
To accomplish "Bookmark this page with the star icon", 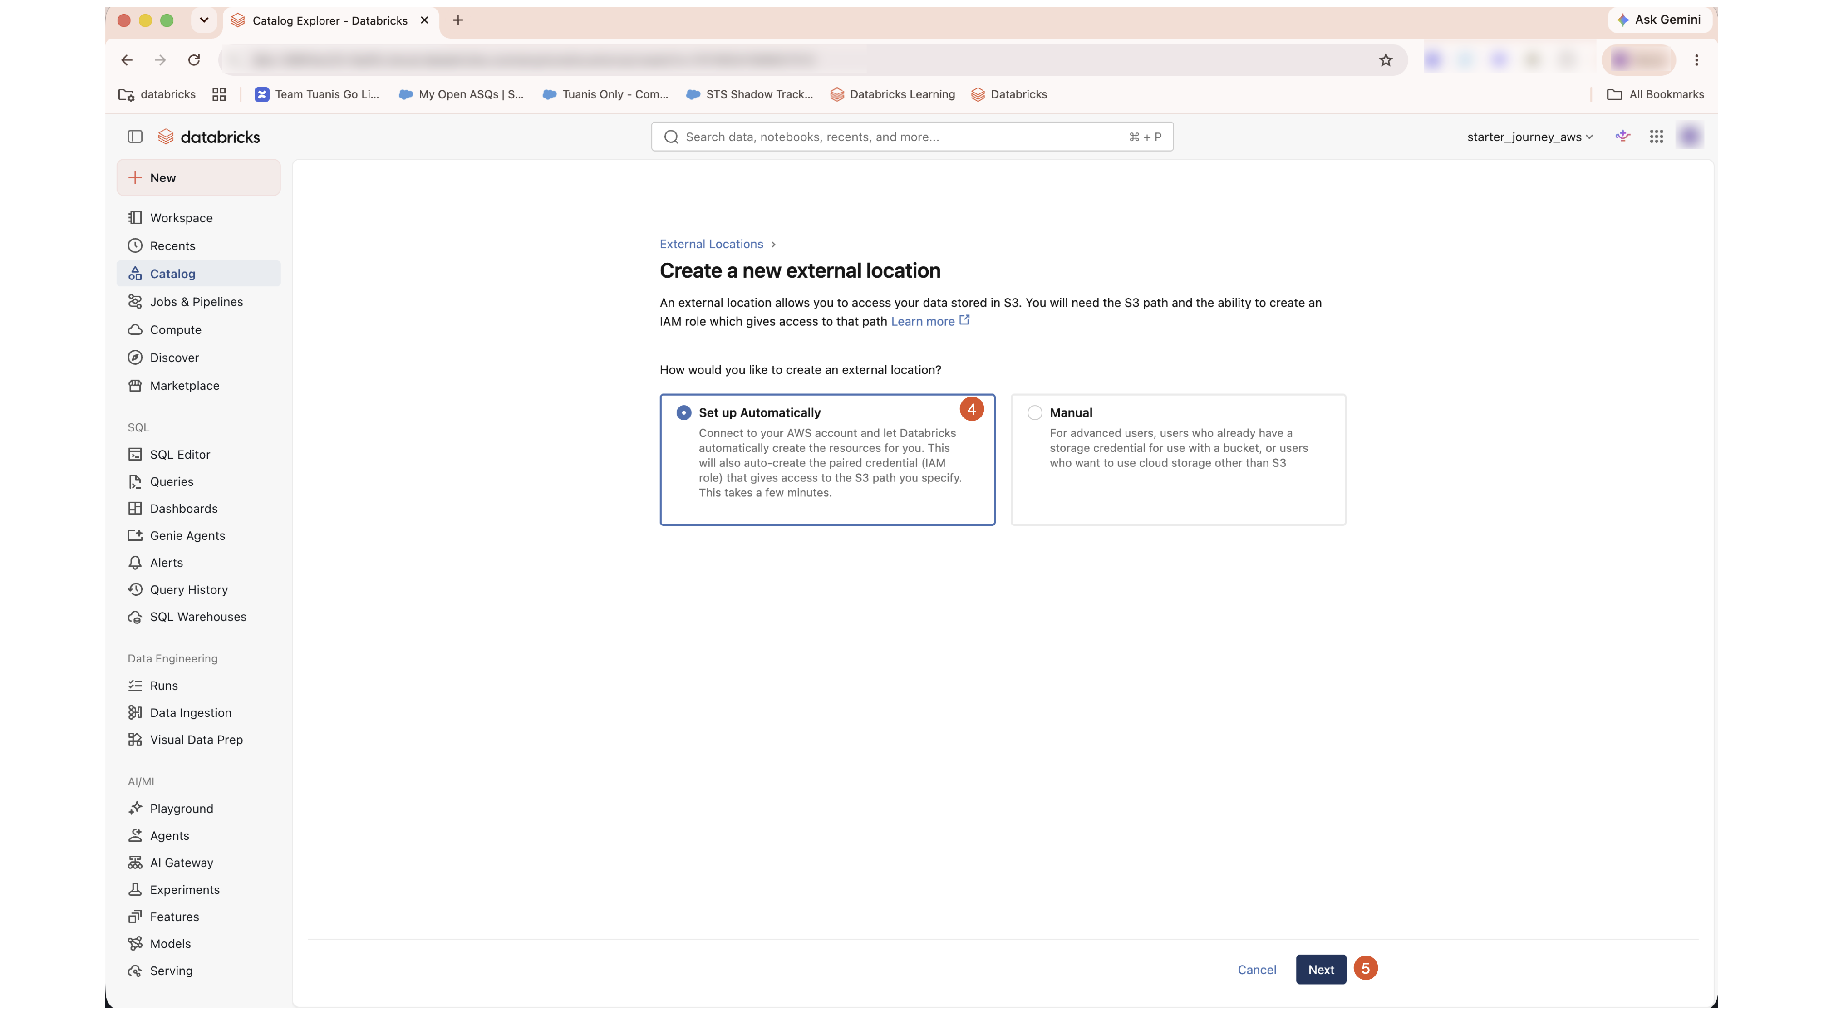I will point(1386,60).
